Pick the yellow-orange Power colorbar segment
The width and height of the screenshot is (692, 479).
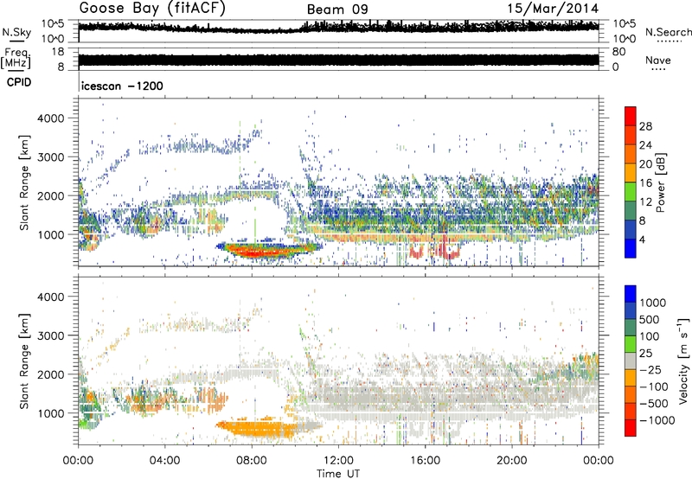[x=631, y=174]
